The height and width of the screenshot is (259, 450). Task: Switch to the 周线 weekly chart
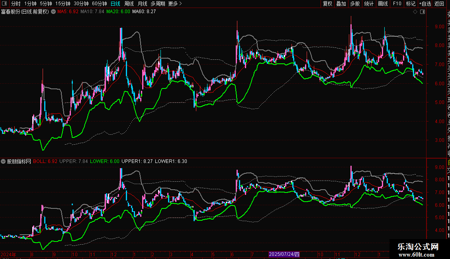(x=129, y=4)
